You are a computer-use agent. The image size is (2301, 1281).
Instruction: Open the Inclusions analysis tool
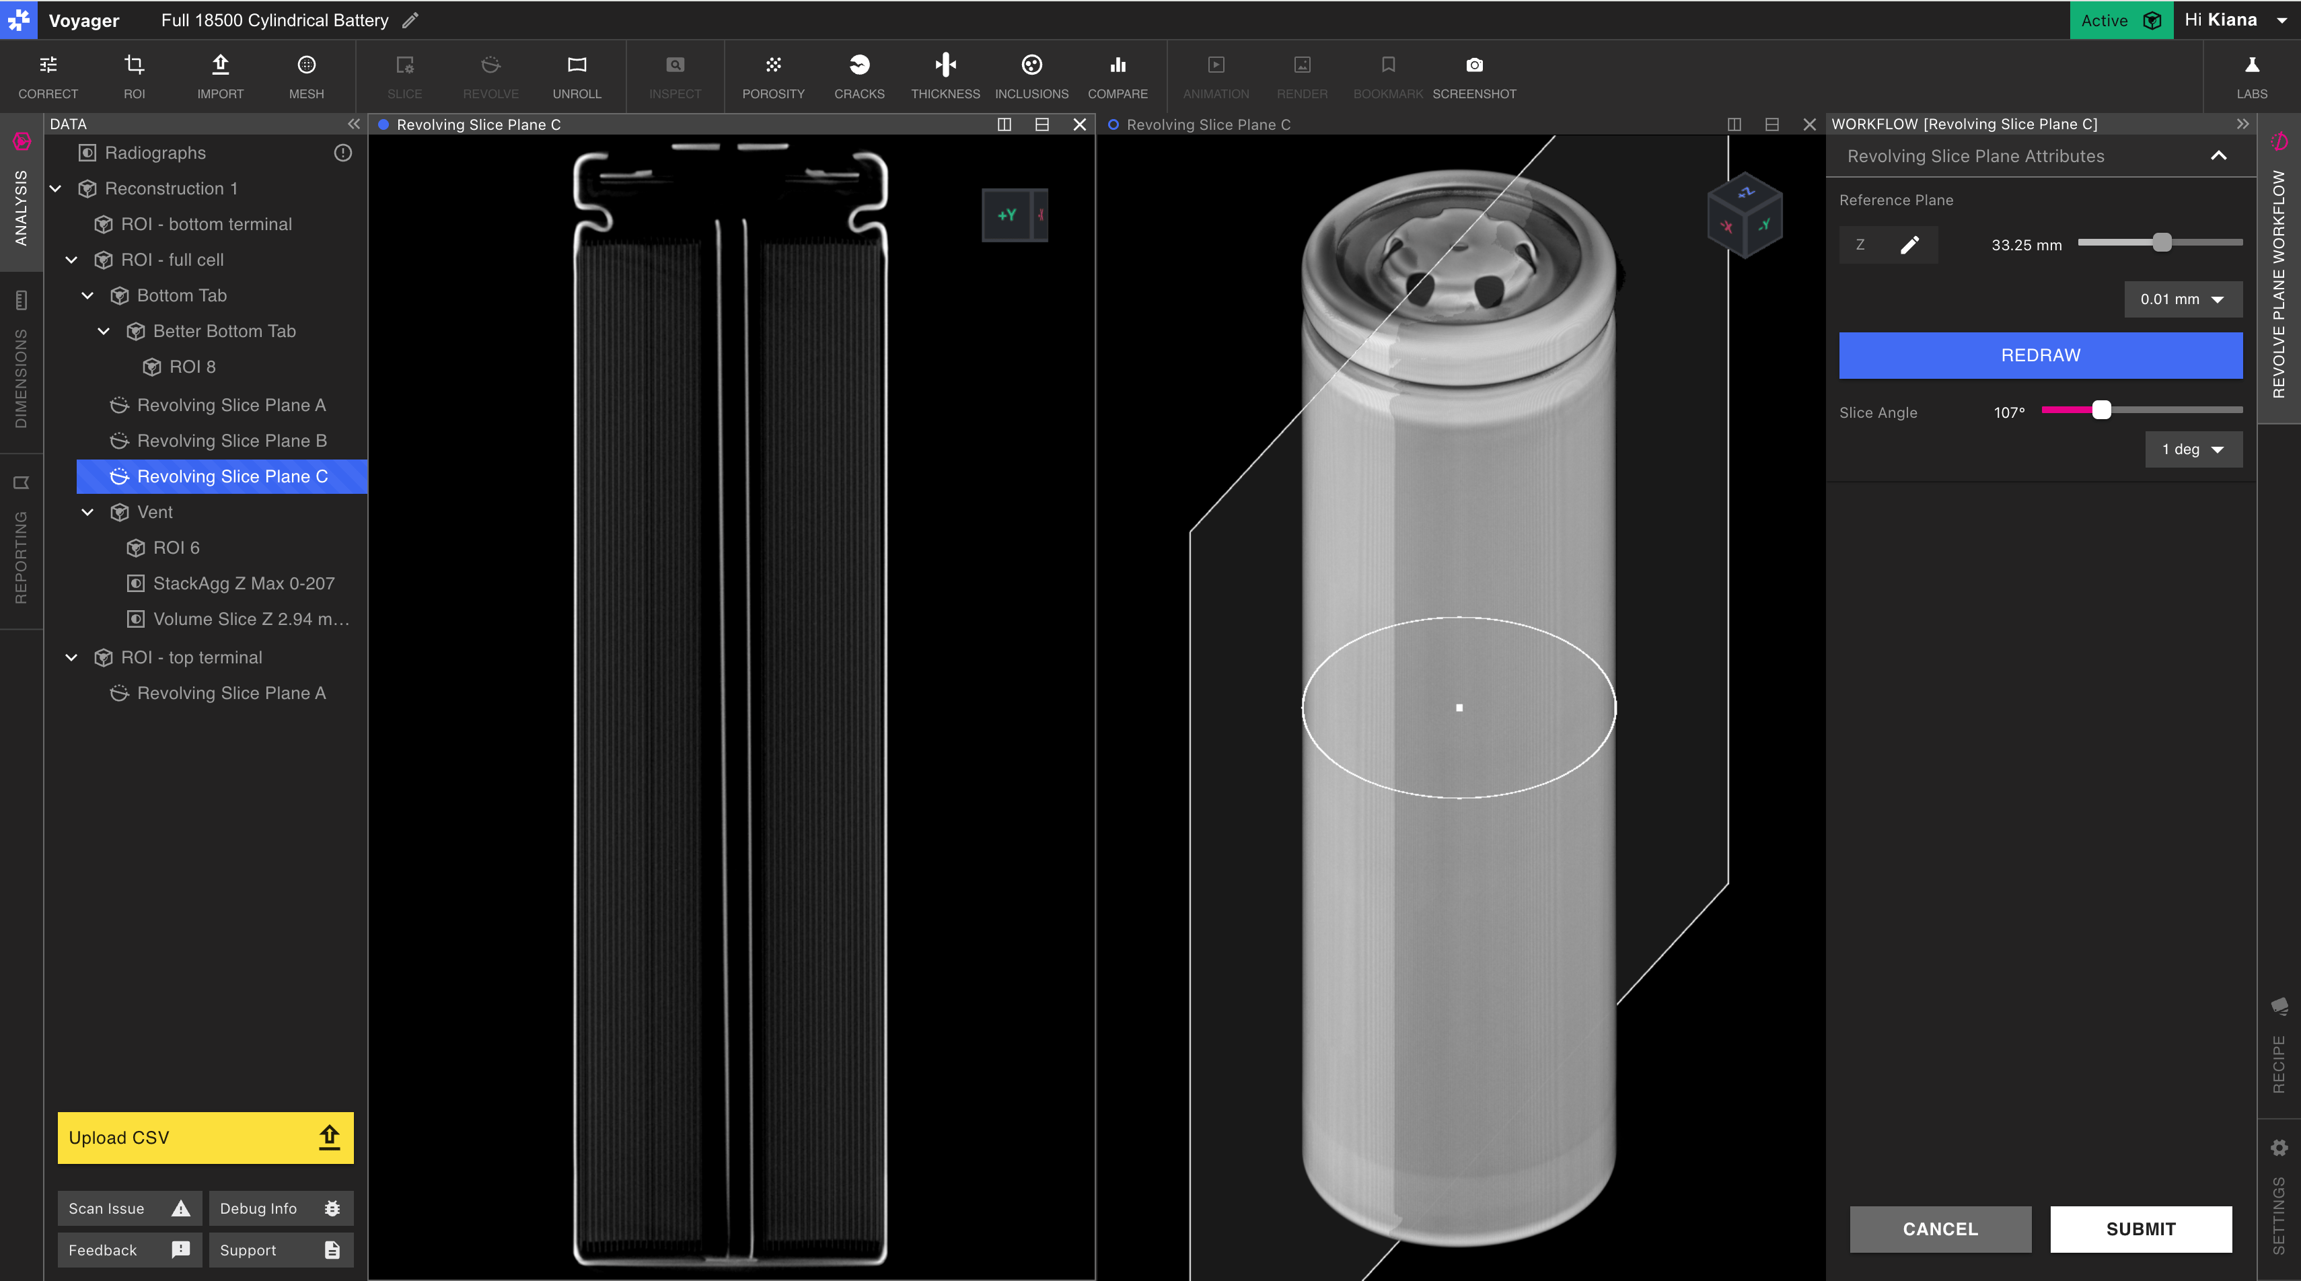pyautogui.click(x=1031, y=76)
